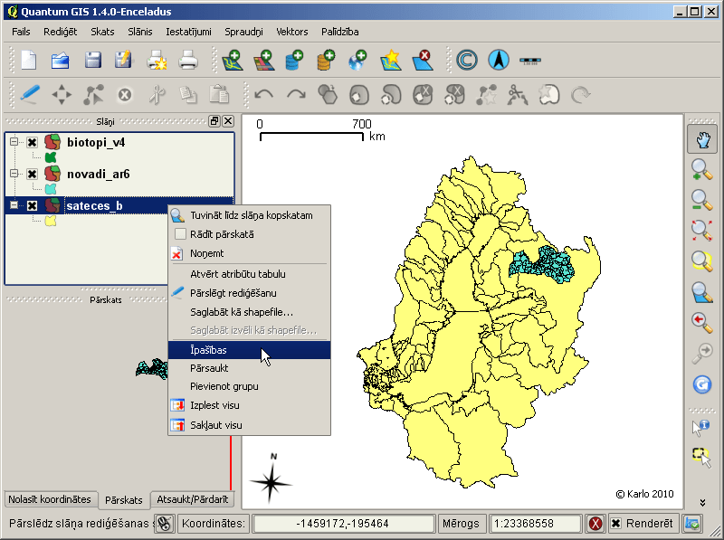Add raster layer icon
The height and width of the screenshot is (540, 724).
[264, 60]
